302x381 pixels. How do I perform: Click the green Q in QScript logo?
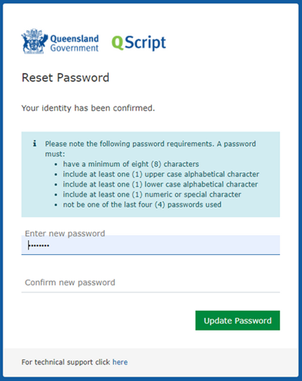(118, 42)
